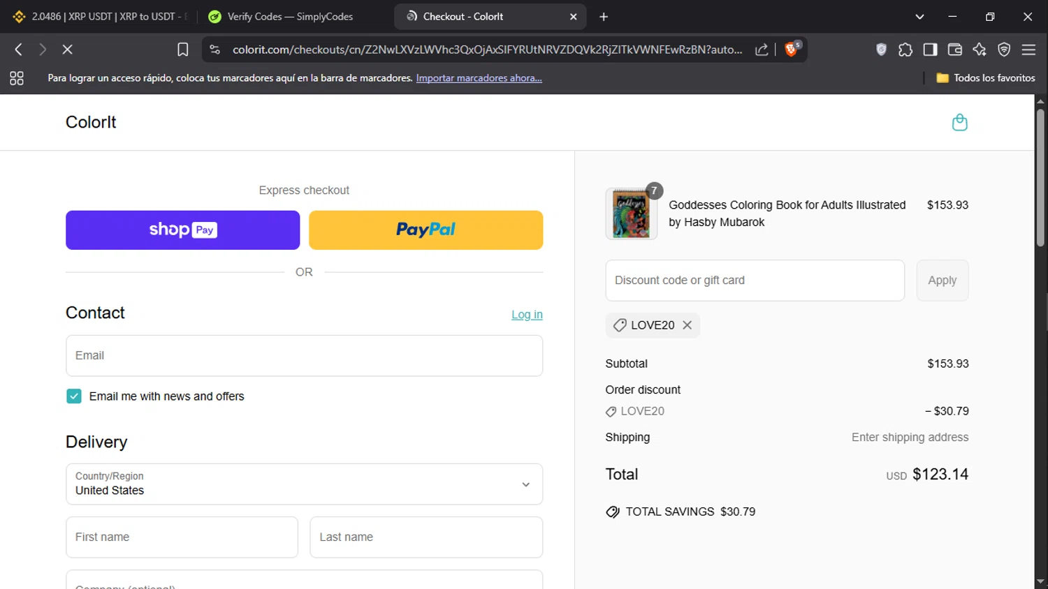This screenshot has width=1048, height=589.
Task: Click the ad-block shield icon in toolbar
Action: (x=881, y=50)
